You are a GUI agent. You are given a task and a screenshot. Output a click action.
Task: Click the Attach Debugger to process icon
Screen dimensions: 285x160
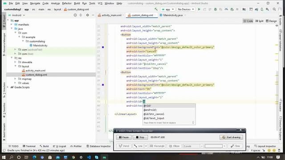click(232, 9)
